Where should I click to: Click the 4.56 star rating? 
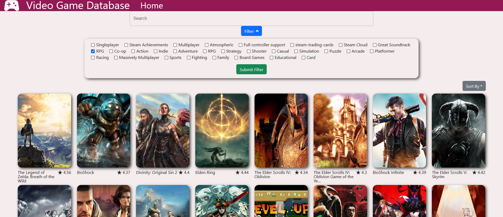[x=65, y=173]
